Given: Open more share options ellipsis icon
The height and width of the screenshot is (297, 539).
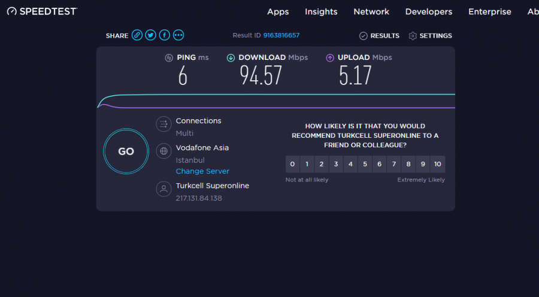Looking at the screenshot, I should point(178,35).
